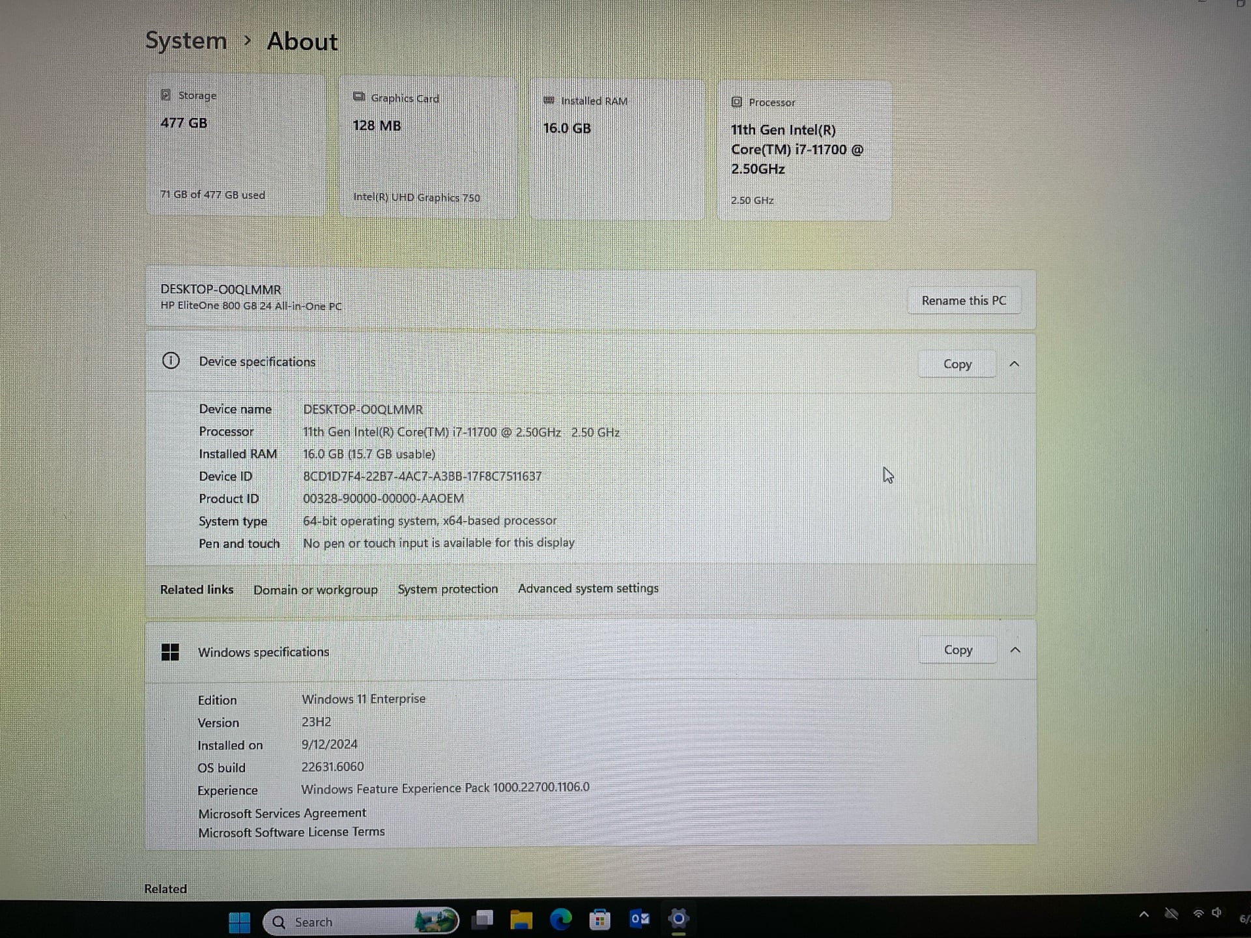Open Advanced system settings link
Screen dimensions: 1251x938
click(588, 588)
